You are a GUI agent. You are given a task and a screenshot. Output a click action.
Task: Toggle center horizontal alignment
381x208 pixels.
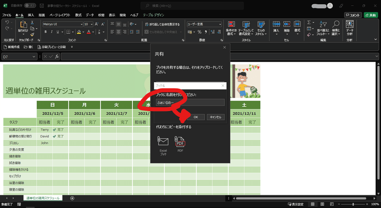[x=118, y=32]
